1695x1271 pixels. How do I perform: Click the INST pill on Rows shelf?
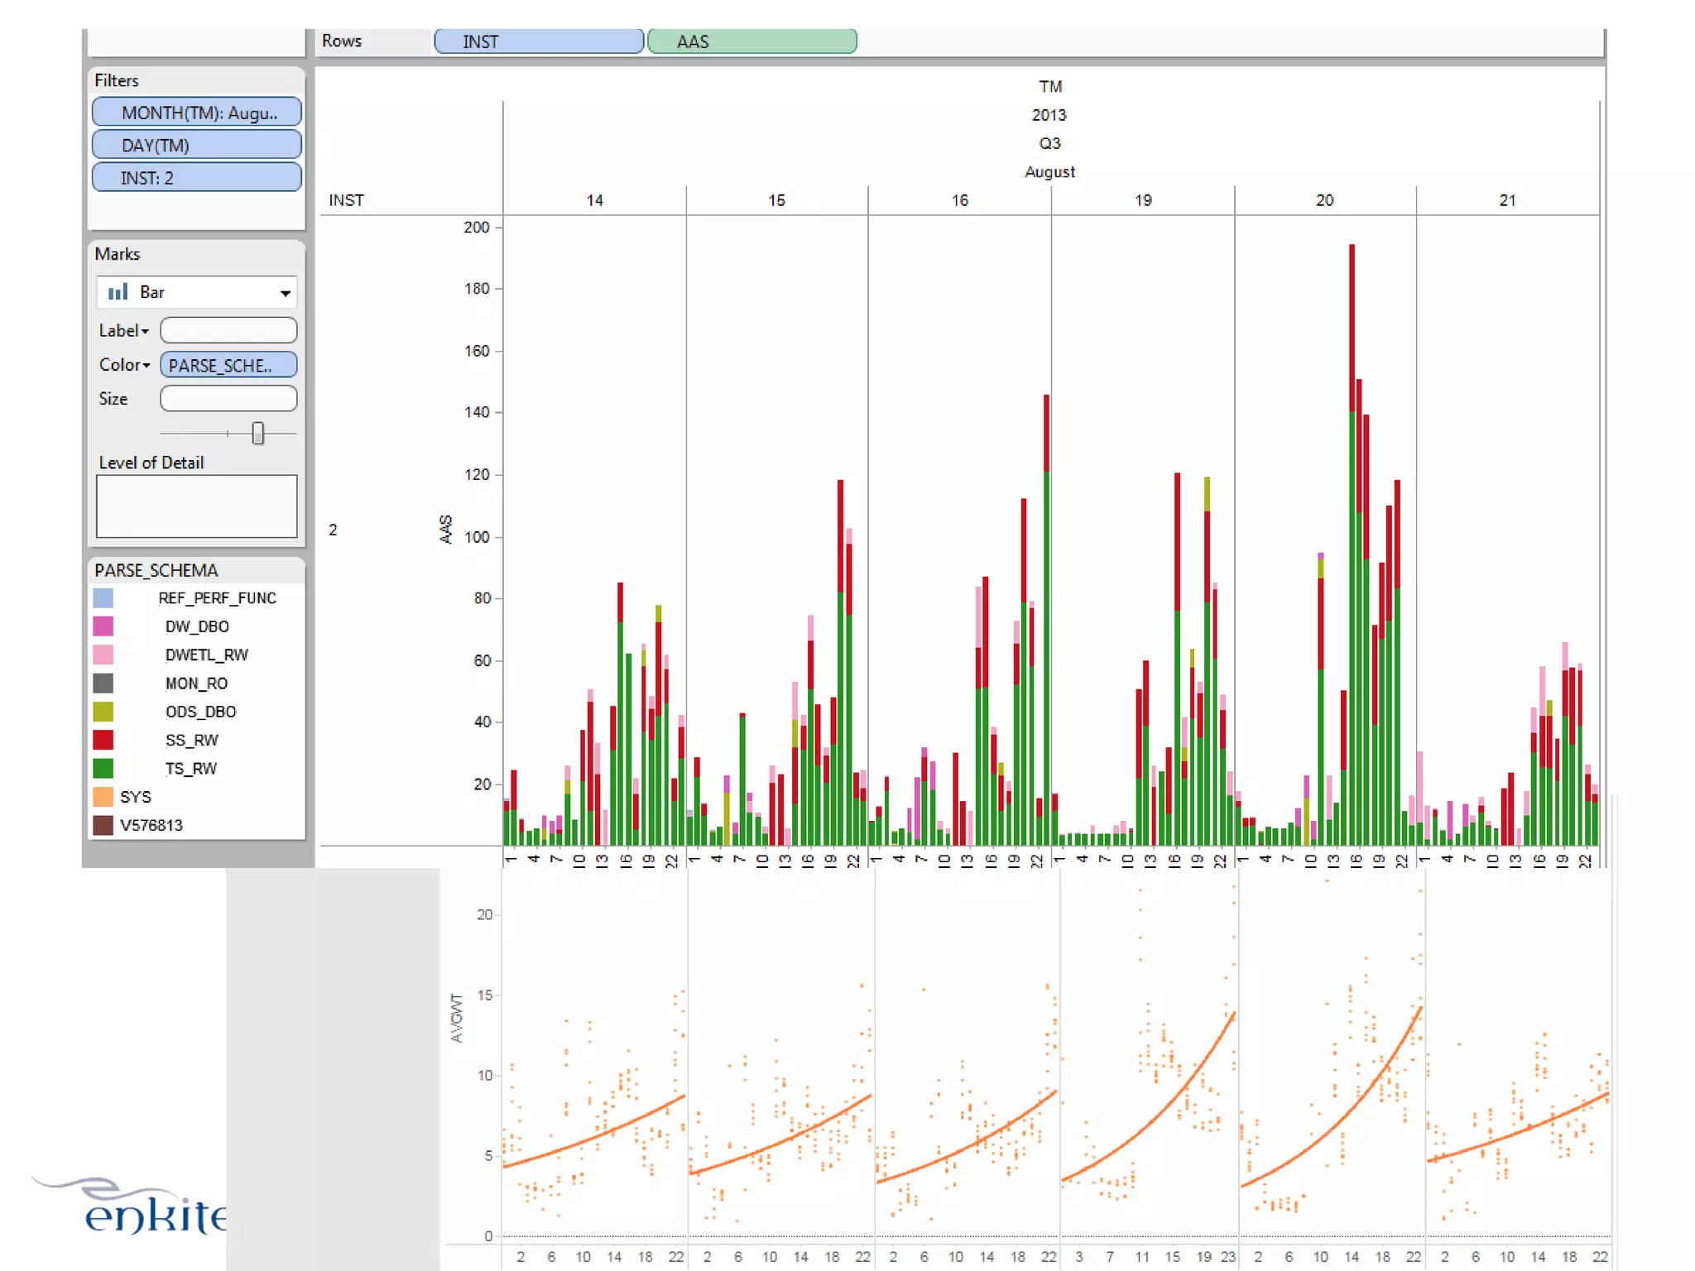pos(539,41)
